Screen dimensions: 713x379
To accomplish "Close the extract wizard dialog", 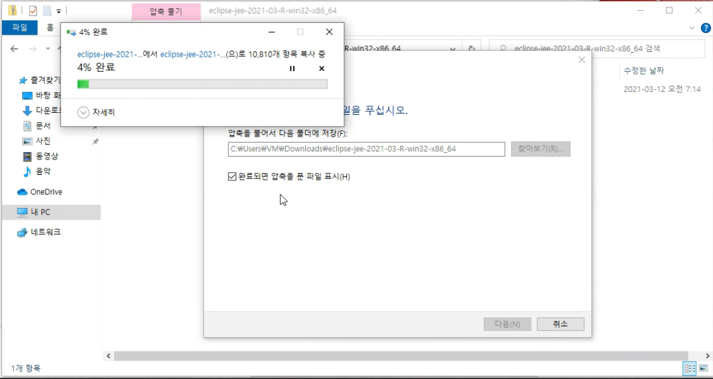I will (581, 59).
